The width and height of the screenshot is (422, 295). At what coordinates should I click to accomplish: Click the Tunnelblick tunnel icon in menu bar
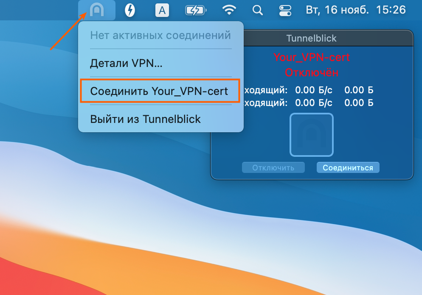(x=97, y=10)
